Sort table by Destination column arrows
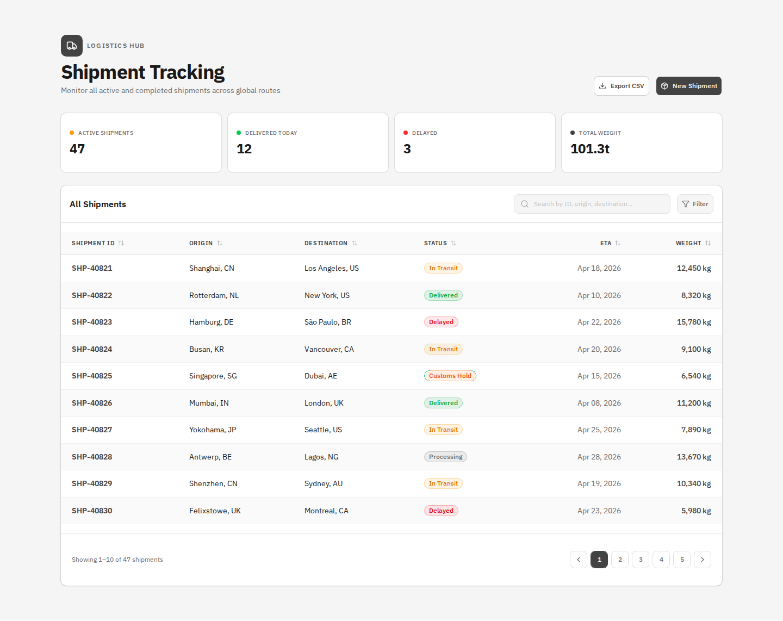Image resolution: width=783 pixels, height=621 pixels. point(355,243)
